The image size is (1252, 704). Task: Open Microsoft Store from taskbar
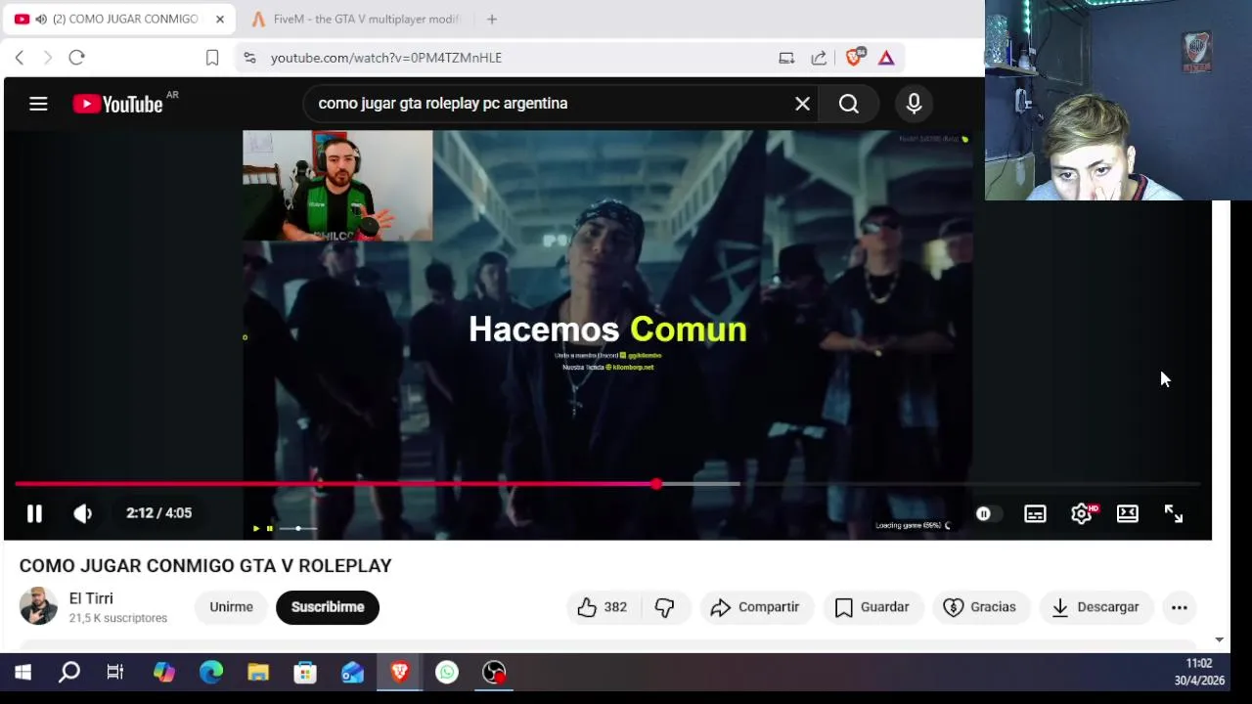(305, 673)
